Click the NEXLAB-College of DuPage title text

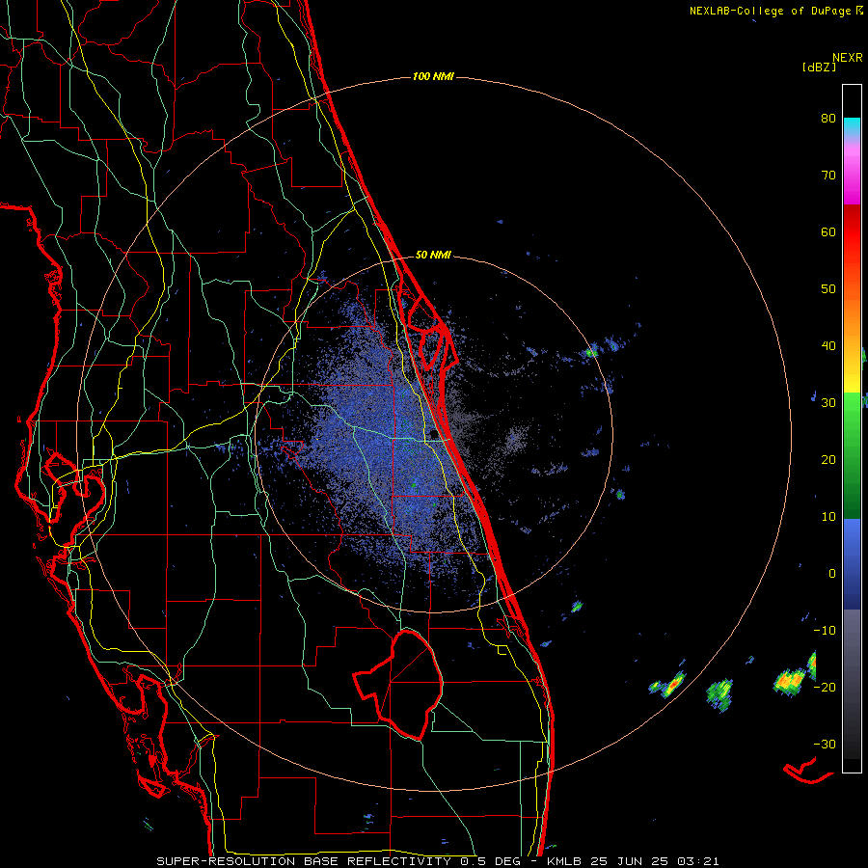tap(770, 11)
